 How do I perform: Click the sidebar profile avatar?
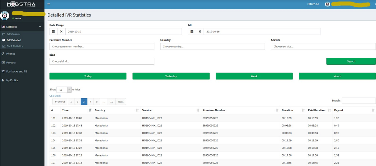point(5,16)
